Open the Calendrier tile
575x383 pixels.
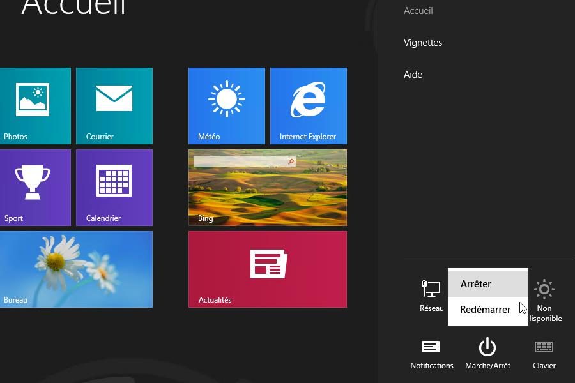[x=114, y=187]
